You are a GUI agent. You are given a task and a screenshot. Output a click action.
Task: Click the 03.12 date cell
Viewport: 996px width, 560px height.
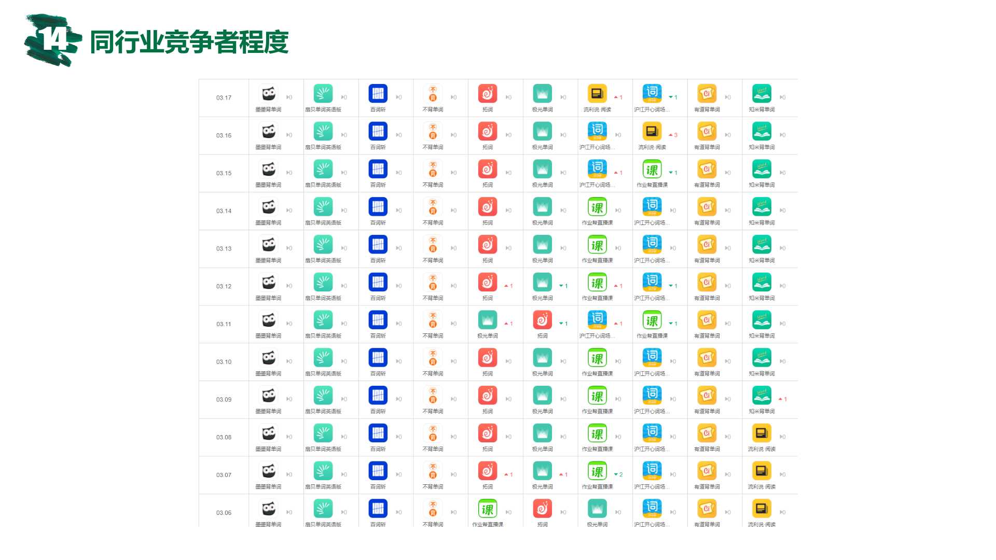[224, 286]
